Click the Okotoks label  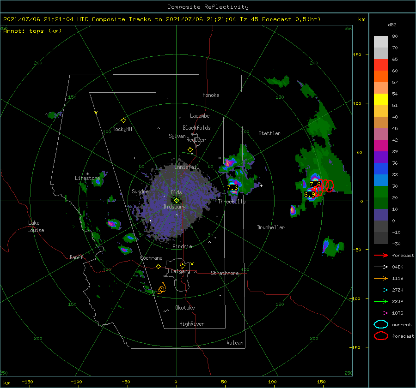pyautogui.click(x=185, y=308)
